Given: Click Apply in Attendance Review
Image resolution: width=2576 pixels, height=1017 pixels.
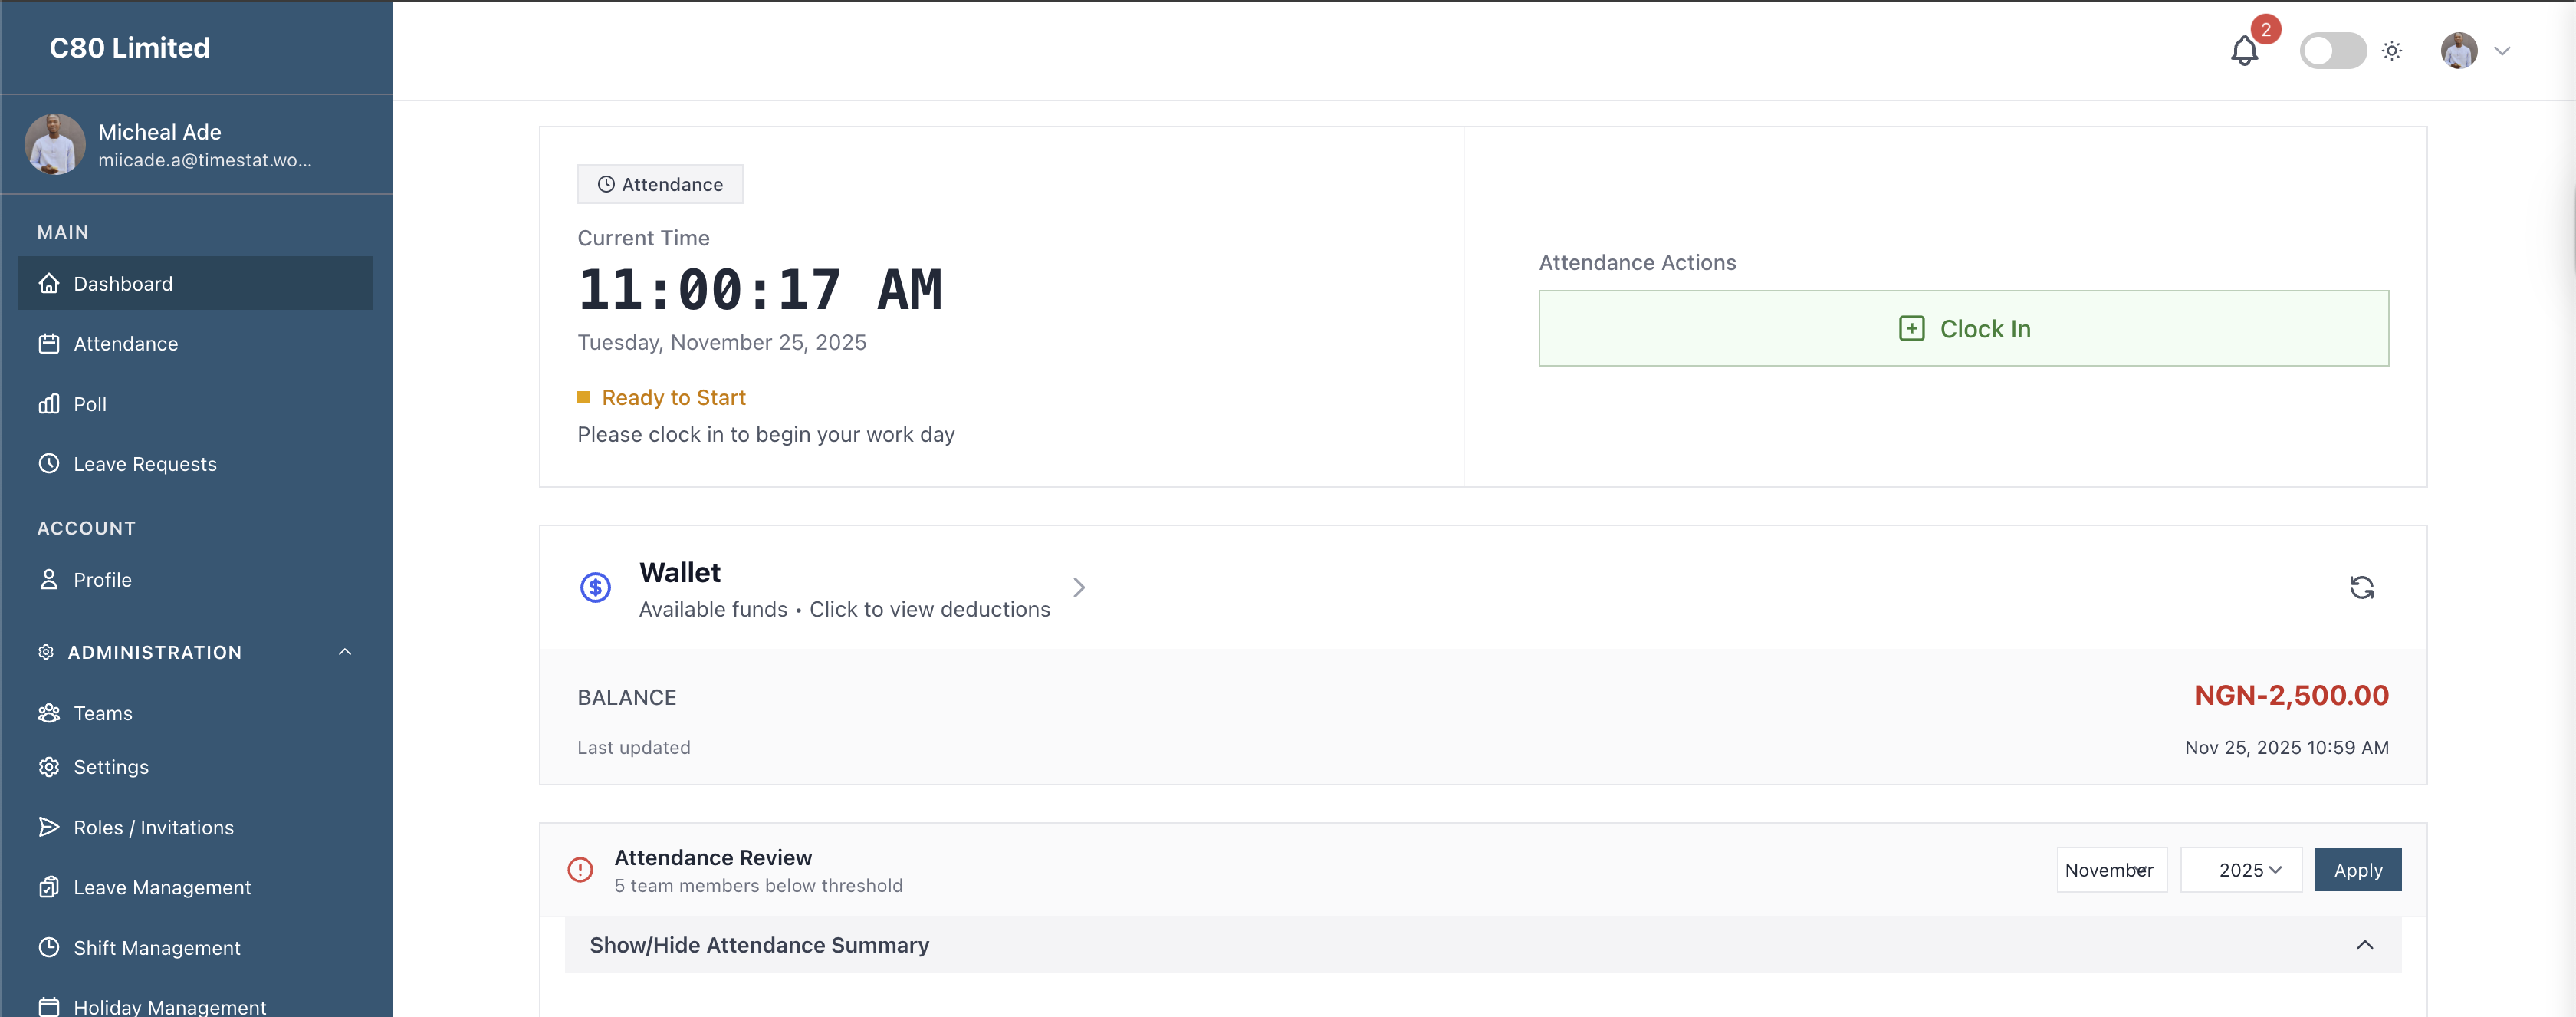Looking at the screenshot, I should pos(2357,870).
